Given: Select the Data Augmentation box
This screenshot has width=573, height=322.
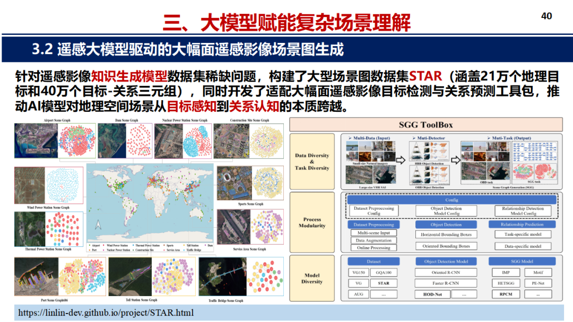Looking at the screenshot, I should pyautogui.click(x=374, y=240).
